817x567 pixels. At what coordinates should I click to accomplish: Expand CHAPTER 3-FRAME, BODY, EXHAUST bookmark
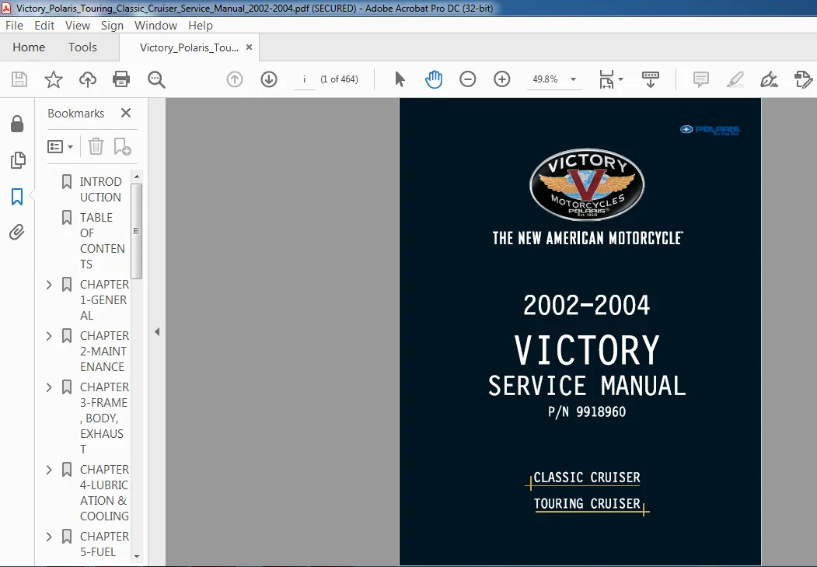(x=49, y=387)
